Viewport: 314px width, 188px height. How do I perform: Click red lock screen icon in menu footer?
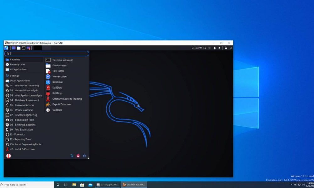click(78, 156)
